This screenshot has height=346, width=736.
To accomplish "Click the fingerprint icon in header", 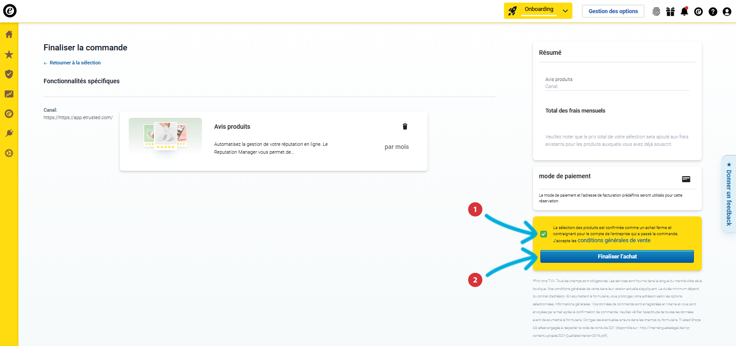I will (x=656, y=12).
